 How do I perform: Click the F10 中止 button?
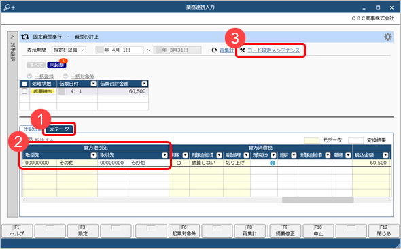[x=318, y=231]
